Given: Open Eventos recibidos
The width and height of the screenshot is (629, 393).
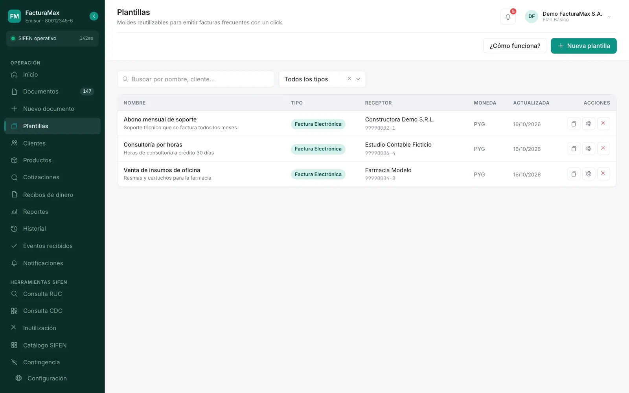Looking at the screenshot, I should click(x=52, y=246).
